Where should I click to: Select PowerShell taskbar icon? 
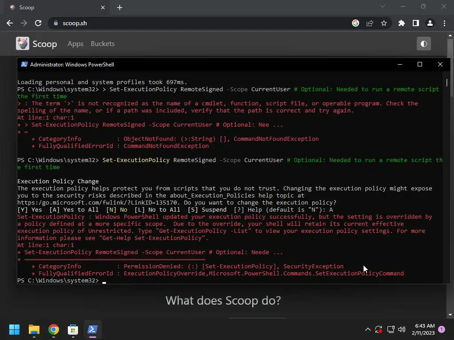click(x=93, y=329)
